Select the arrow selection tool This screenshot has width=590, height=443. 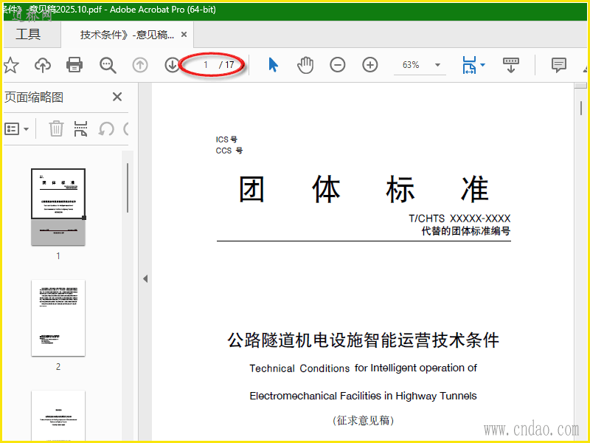click(273, 65)
